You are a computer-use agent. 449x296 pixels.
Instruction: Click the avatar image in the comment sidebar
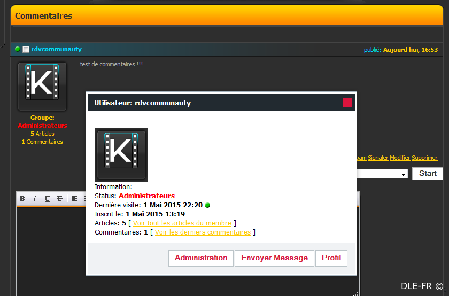(x=42, y=87)
